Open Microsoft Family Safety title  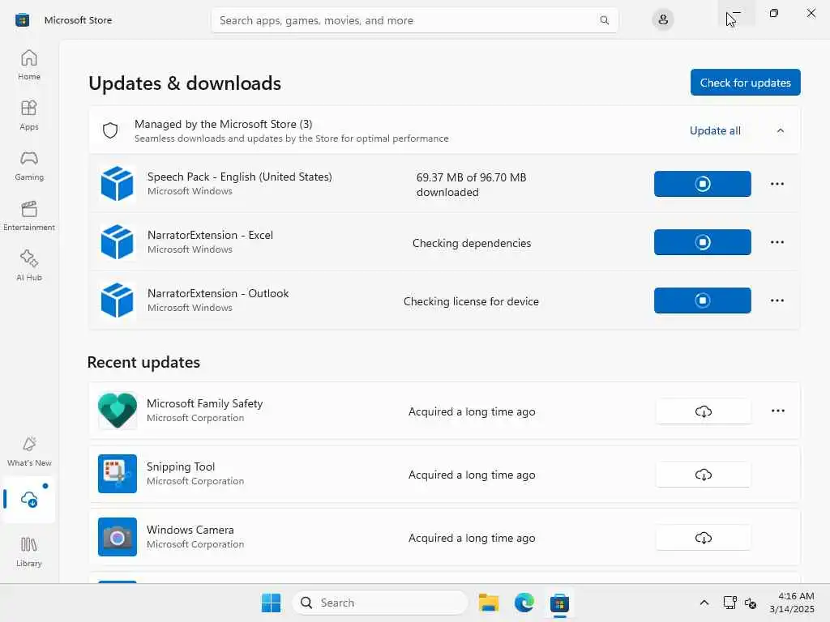204,403
